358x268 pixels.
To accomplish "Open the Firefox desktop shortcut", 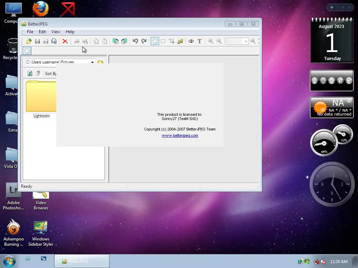I will coord(41,9).
